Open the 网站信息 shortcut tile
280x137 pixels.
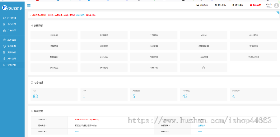[x=104, y=46]
